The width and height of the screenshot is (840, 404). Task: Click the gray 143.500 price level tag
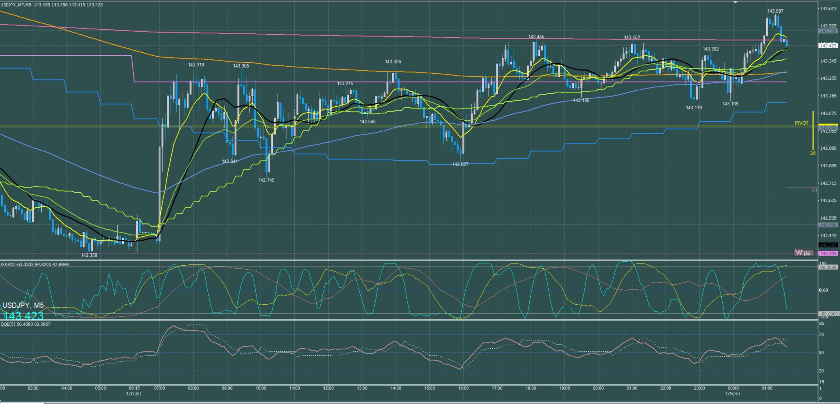pos(828,31)
